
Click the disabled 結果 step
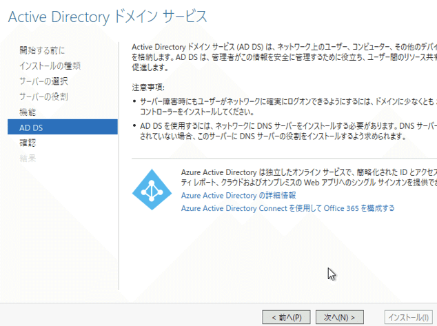28,159
